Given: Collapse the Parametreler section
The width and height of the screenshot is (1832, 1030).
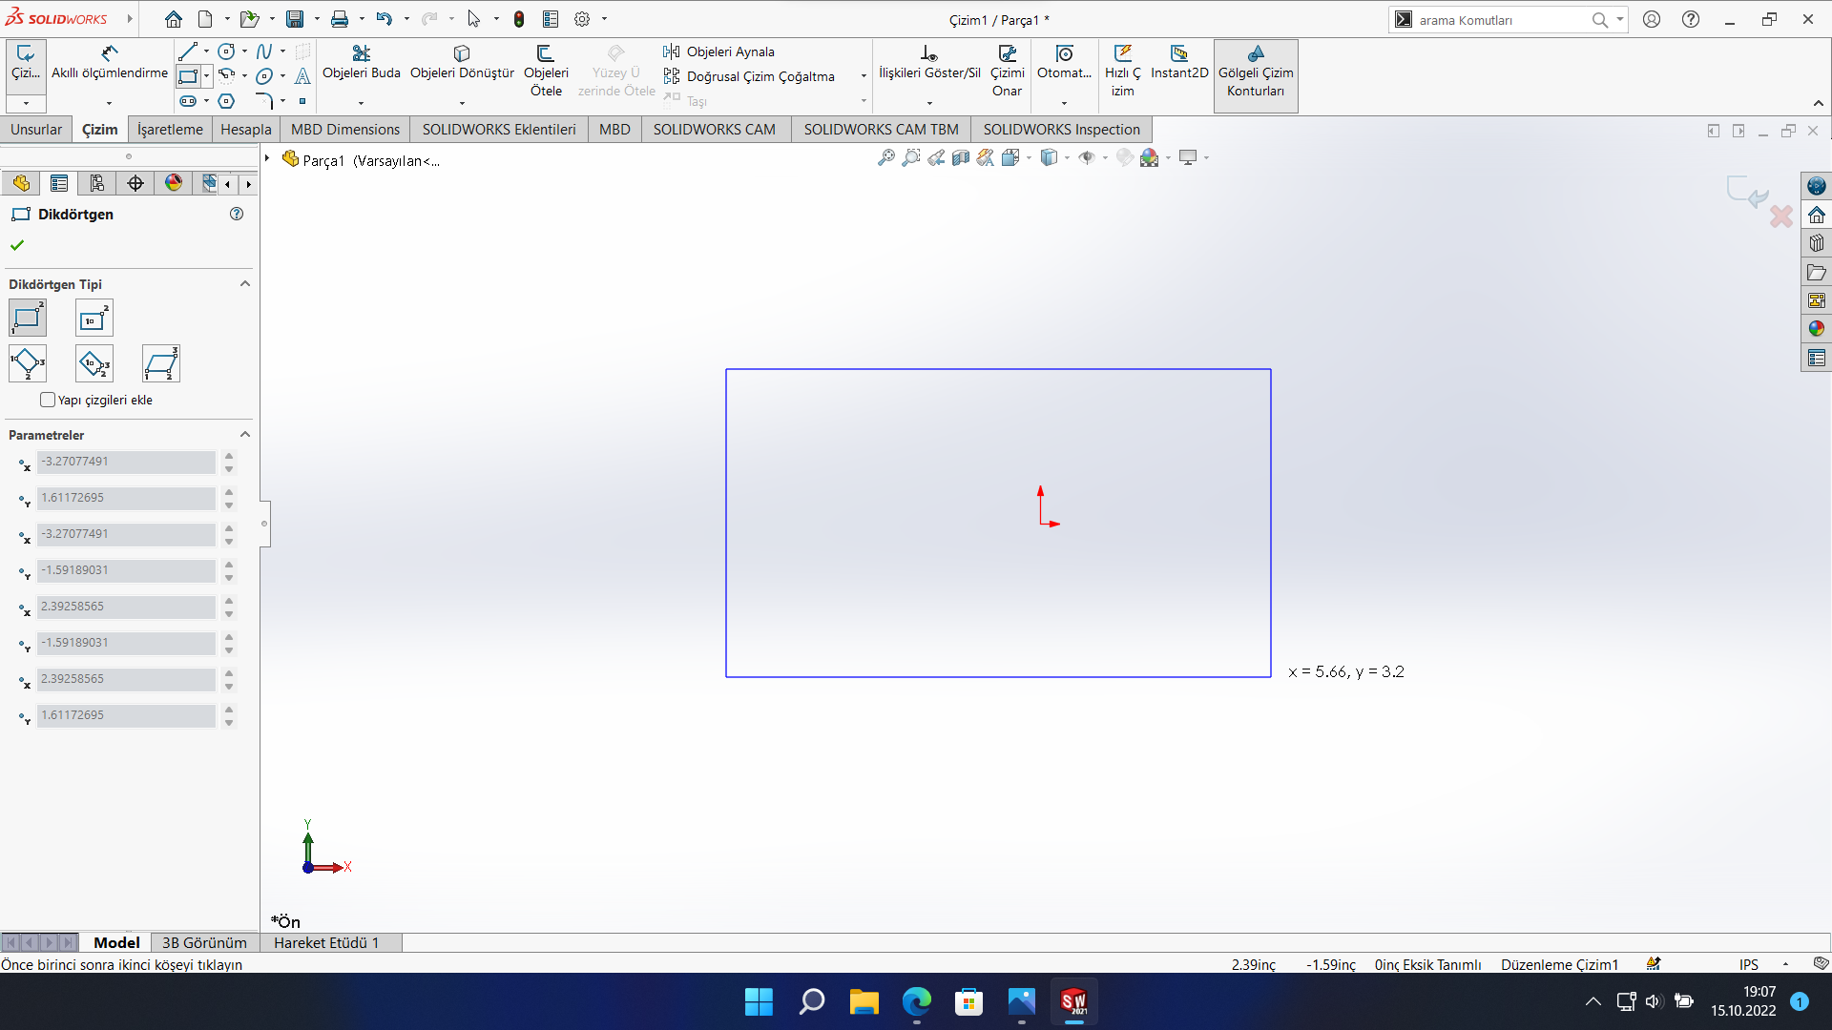Looking at the screenshot, I should click(244, 435).
